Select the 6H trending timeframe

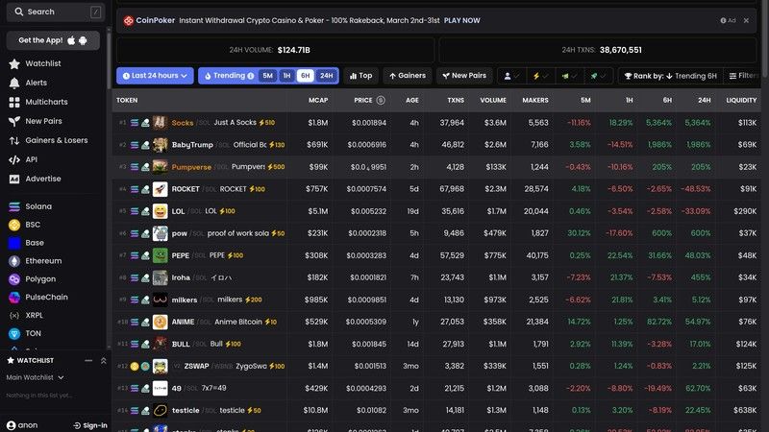305,76
